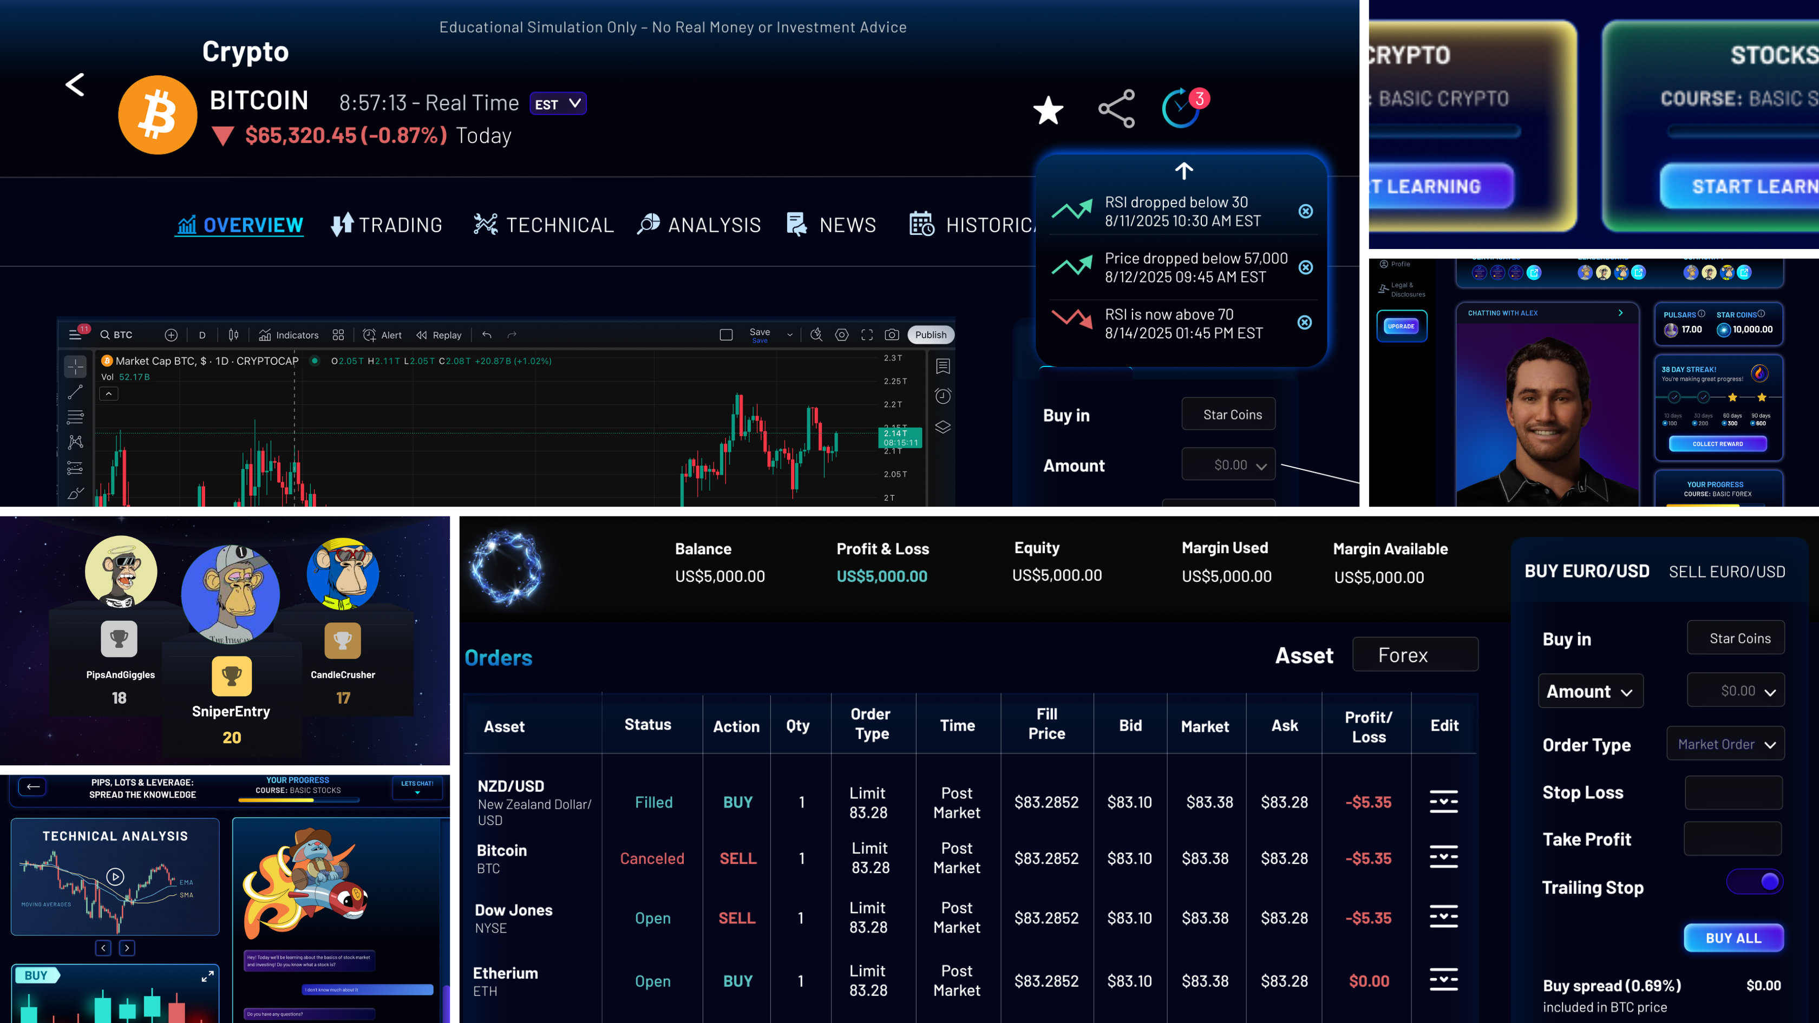
Task: Open the chart watchlist panel icon
Action: point(943,366)
